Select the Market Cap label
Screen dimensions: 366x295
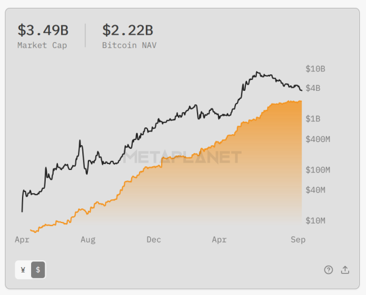tap(42, 45)
